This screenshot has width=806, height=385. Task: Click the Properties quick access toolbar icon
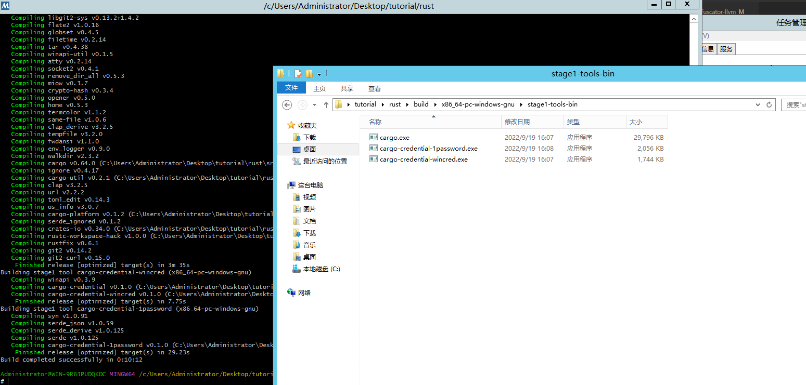(298, 73)
